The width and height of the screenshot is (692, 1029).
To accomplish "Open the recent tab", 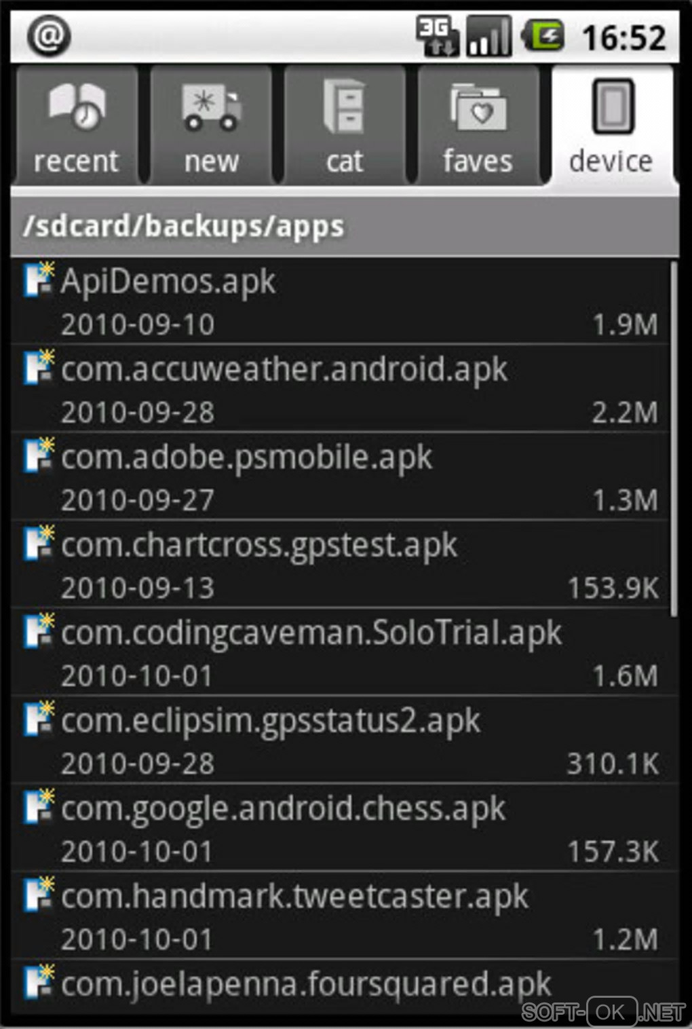I will (x=75, y=126).
